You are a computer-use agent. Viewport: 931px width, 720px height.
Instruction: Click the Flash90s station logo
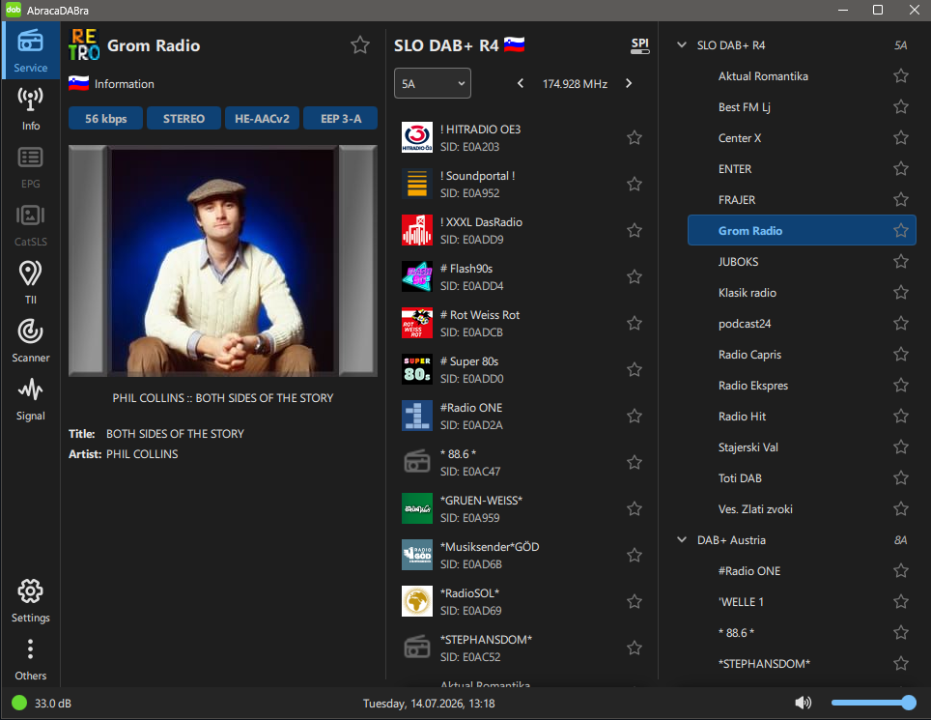click(x=417, y=276)
